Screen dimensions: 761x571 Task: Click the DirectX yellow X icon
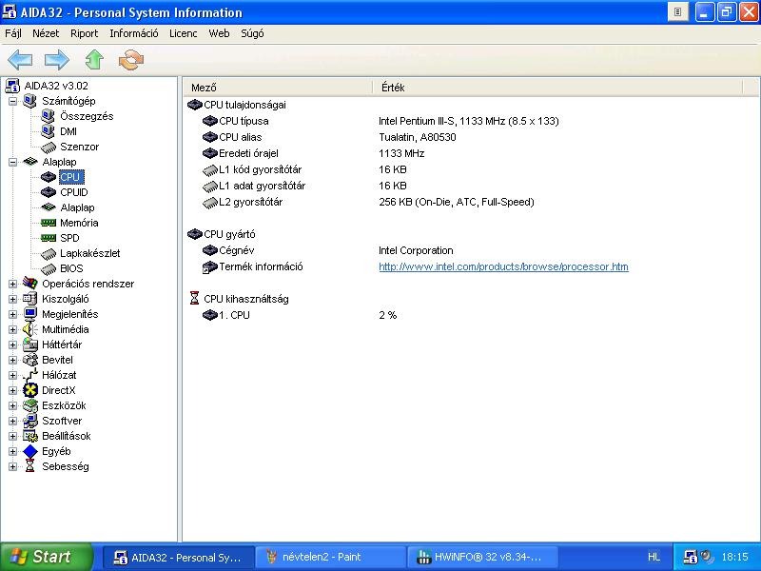[x=30, y=390]
